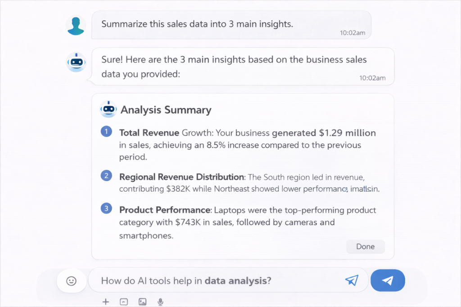461x307 pixels.
Task: Click the 10:02am timestamp on user message
Action: point(353,33)
